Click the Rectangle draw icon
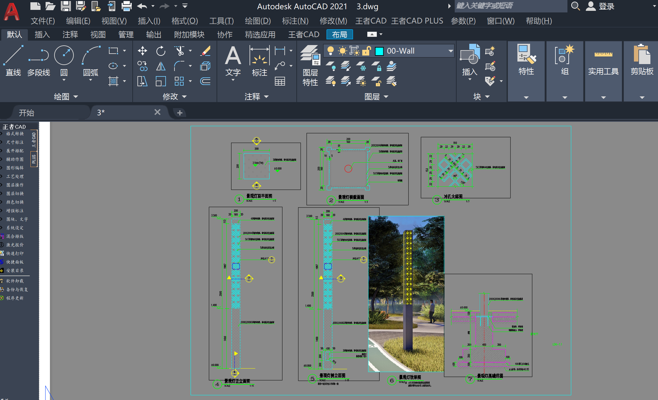The image size is (658, 400). (113, 51)
